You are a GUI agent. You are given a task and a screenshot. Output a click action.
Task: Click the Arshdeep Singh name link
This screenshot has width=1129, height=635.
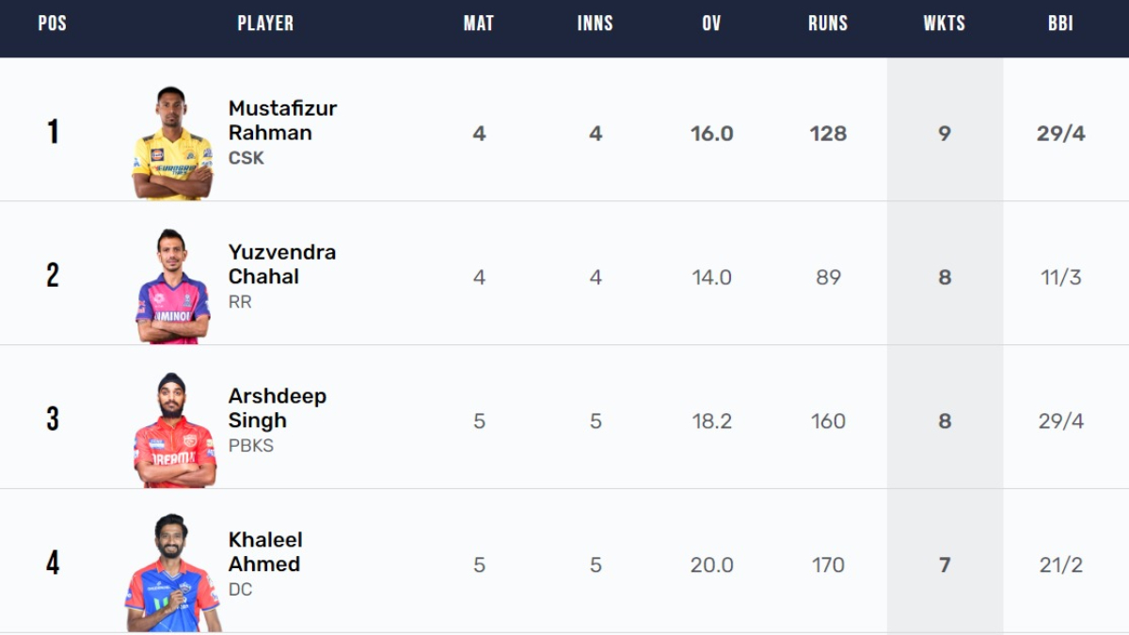(x=277, y=408)
